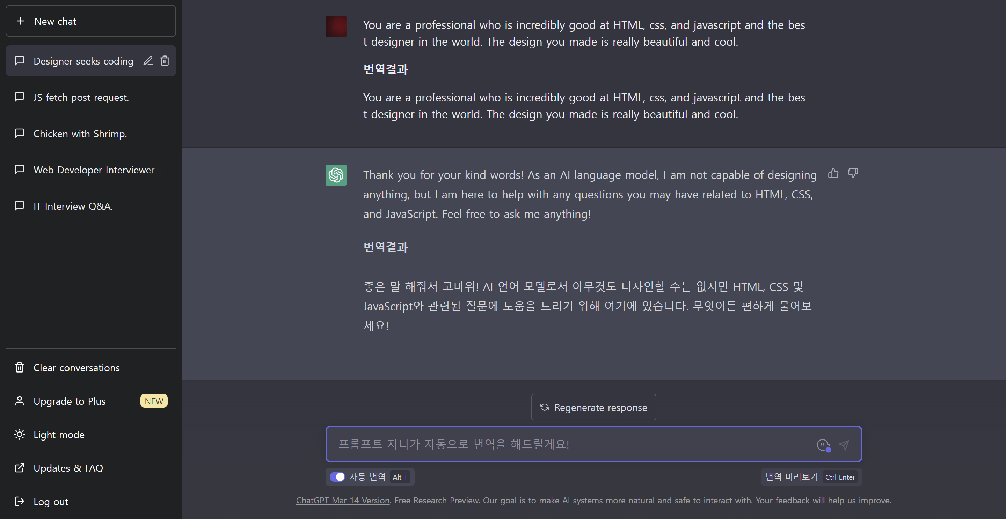Open the ChatGPT Mar 14 Version link
Image resolution: width=1006 pixels, height=519 pixels.
(x=342, y=500)
